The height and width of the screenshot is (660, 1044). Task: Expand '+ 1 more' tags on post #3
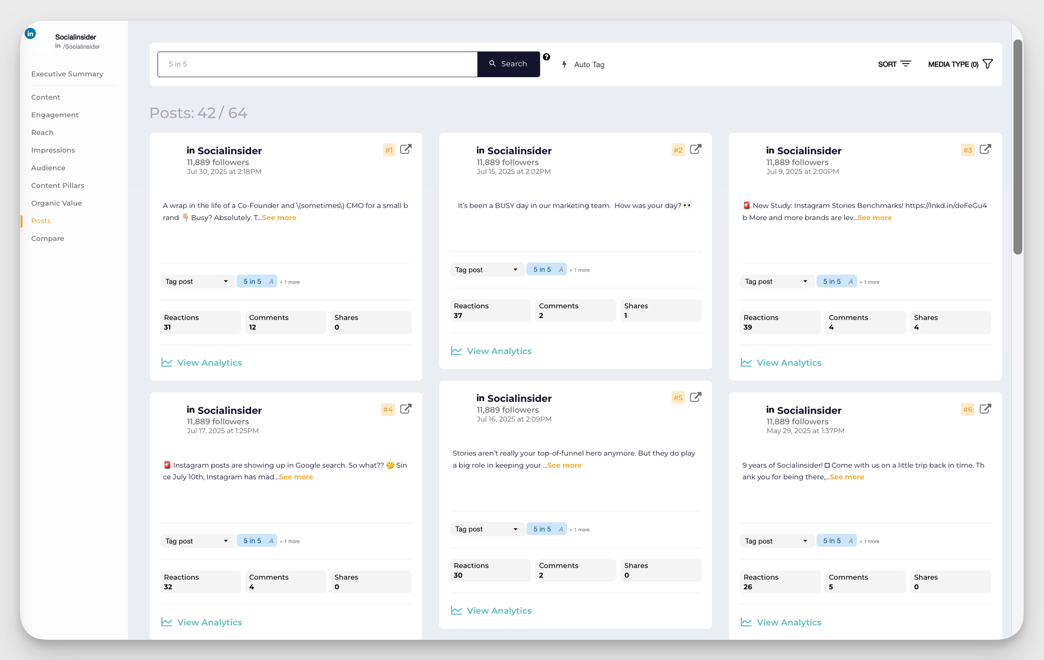[869, 282]
